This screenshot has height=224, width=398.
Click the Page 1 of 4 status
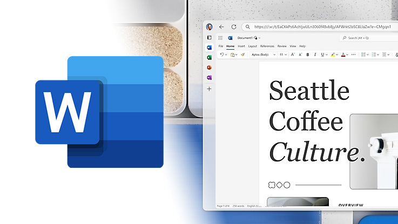[223, 206]
